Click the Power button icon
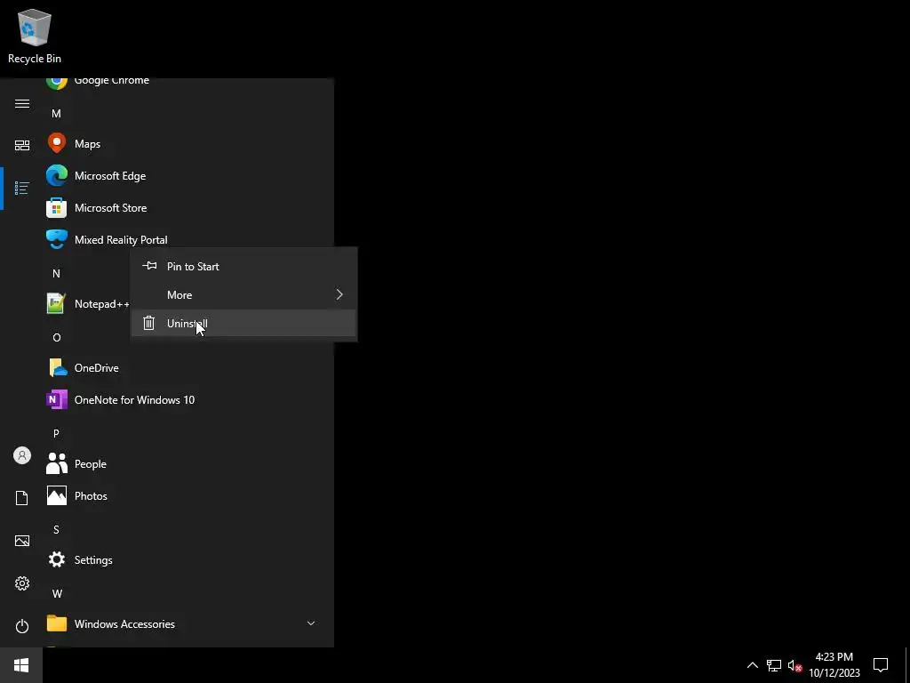 point(22,626)
